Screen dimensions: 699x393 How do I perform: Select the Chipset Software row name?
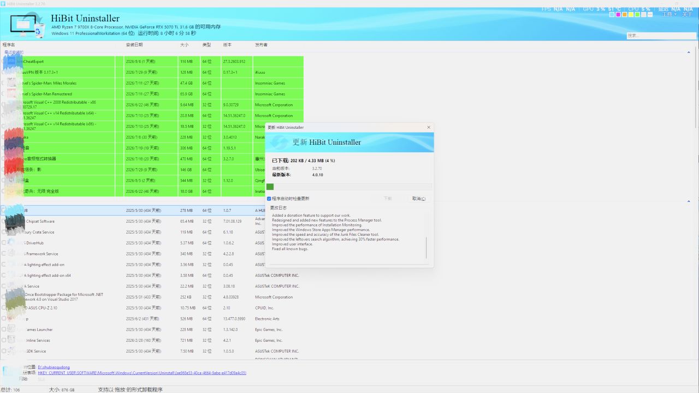(x=41, y=221)
